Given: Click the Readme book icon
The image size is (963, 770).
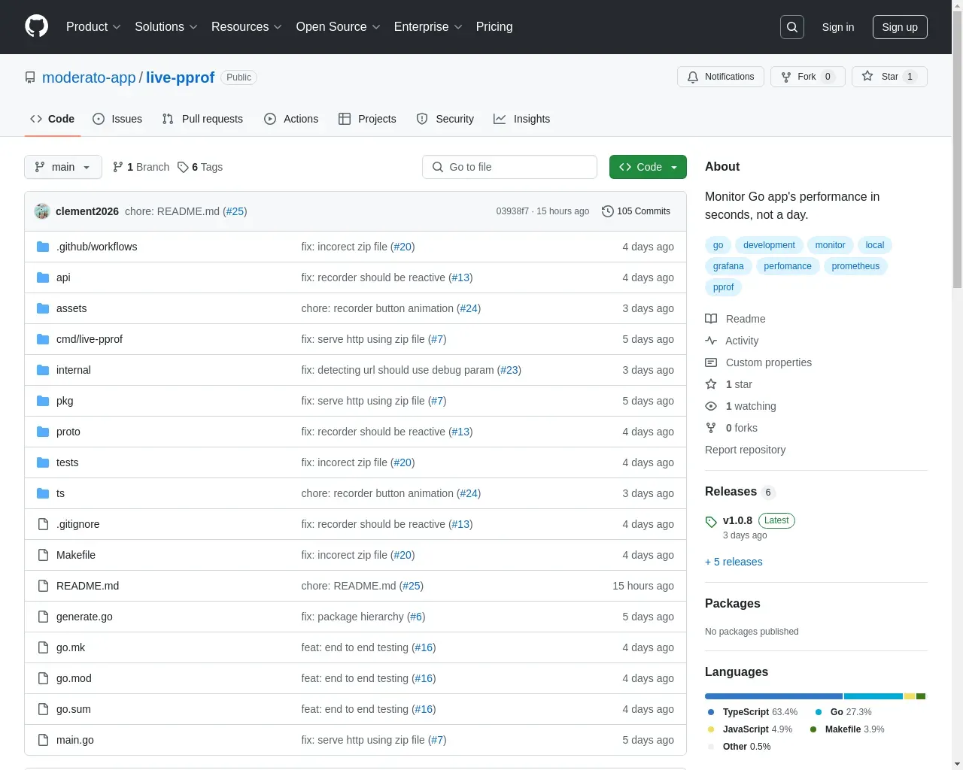Looking at the screenshot, I should click(711, 319).
